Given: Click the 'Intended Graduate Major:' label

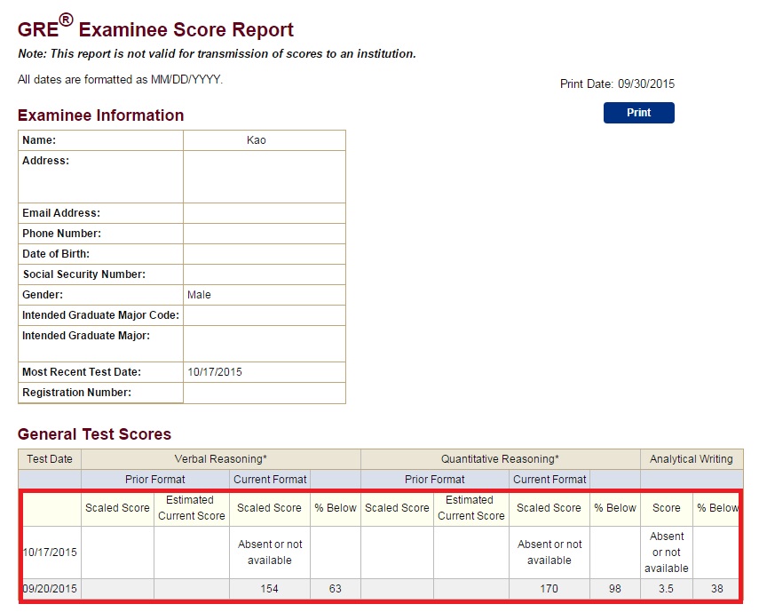Looking at the screenshot, I should [x=86, y=336].
